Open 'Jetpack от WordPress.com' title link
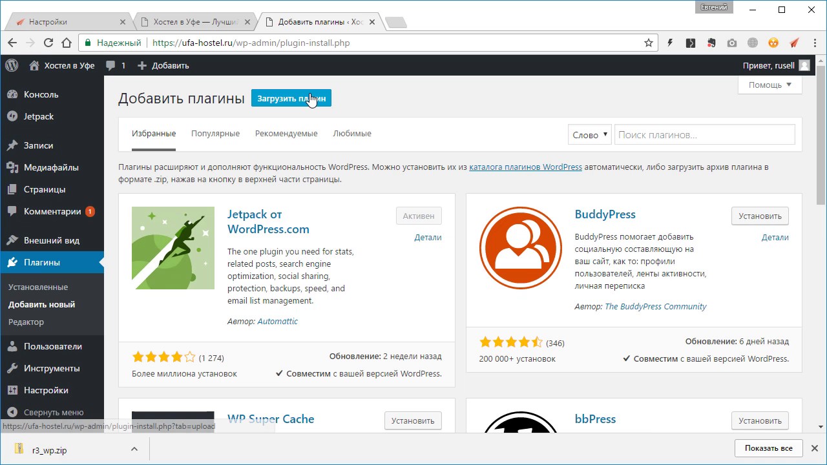Screen dimensions: 827x465 pos(268,222)
